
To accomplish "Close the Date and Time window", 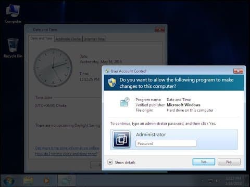I will pos(159,30).
